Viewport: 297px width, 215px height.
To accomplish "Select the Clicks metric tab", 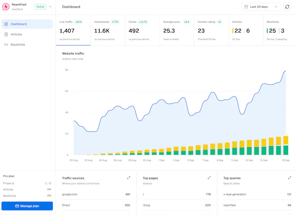I will point(142,30).
